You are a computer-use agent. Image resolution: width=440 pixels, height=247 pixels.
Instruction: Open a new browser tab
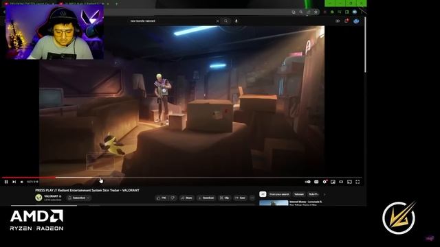(116, 4)
